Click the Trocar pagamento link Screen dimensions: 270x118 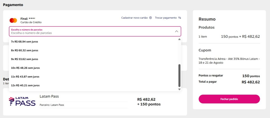[166, 18]
